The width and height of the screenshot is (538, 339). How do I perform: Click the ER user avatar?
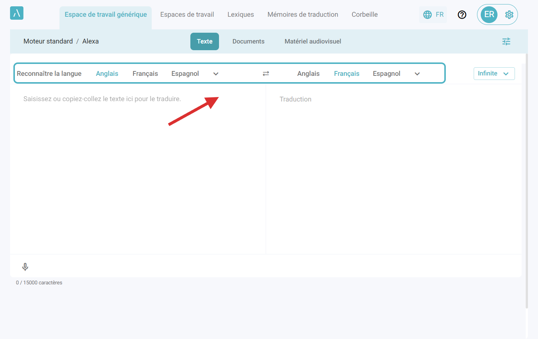tap(489, 14)
